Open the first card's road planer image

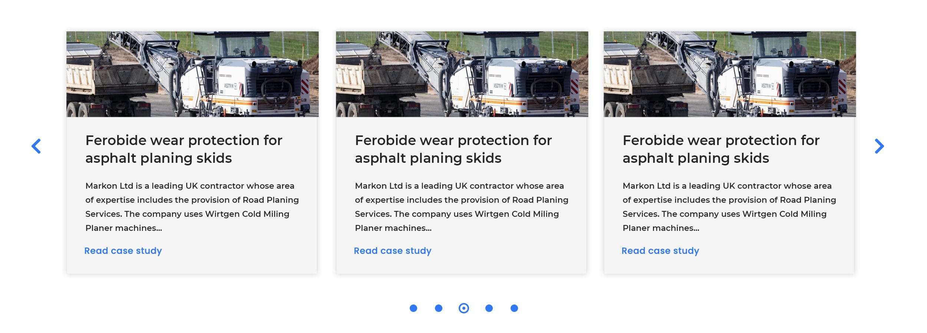[x=192, y=74]
